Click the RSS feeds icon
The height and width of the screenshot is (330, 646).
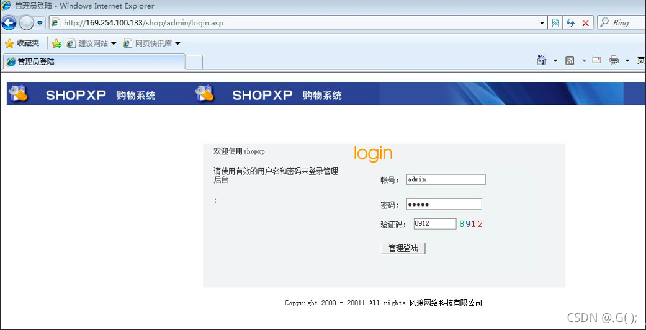point(570,61)
